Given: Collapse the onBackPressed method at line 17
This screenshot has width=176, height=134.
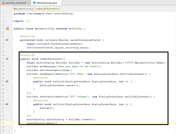Looking at the screenshot, I should coord(12,59).
